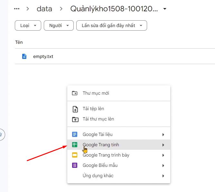215x192 pixels.
Task: Click the green Google Trang tính icon
Action: 75,145
